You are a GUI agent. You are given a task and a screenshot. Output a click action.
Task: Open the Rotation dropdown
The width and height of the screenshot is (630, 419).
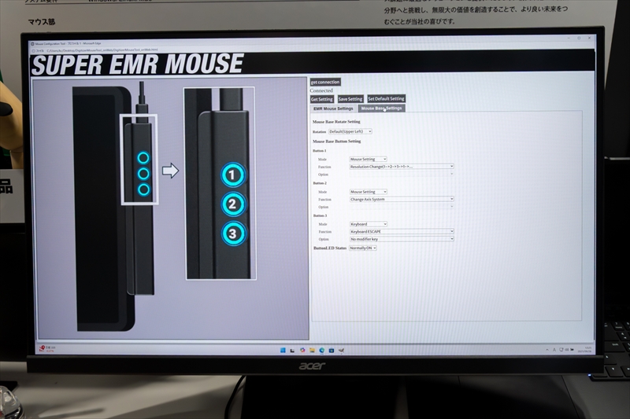click(x=350, y=131)
